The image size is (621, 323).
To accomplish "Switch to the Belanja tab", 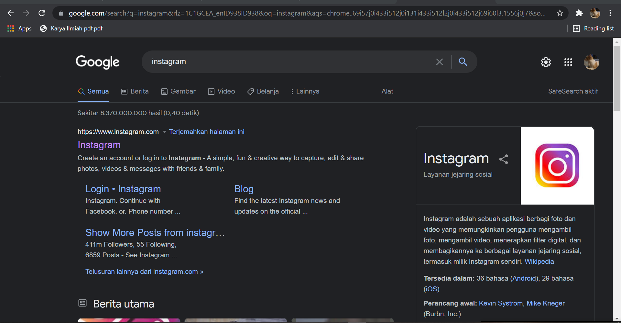I will 263,91.
